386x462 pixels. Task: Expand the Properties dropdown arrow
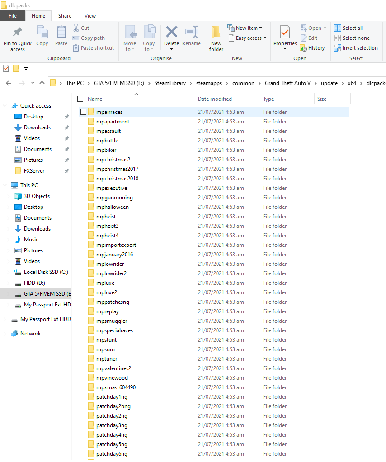285,49
